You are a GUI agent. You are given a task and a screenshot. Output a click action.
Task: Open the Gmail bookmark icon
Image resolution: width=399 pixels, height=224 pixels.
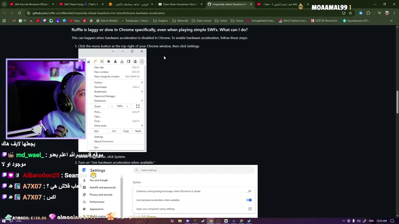(x=14, y=21)
